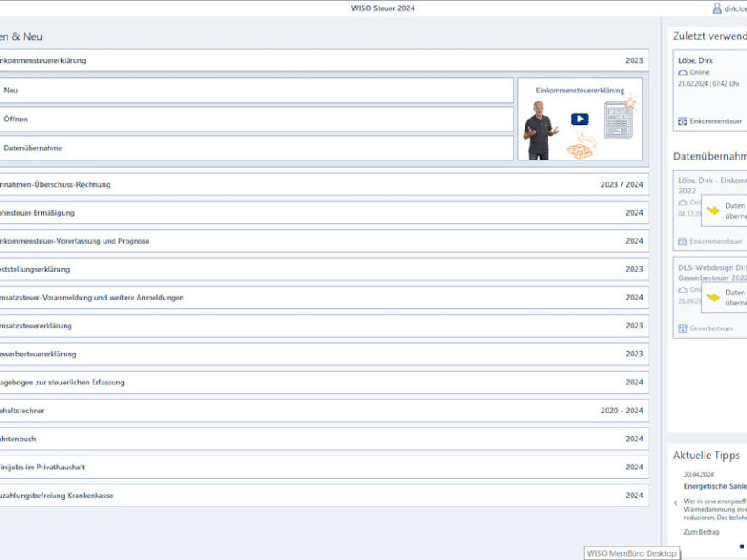The width and height of the screenshot is (747, 560).
Task: Click the Aktuelle Tipps heading
Action: pyautogui.click(x=706, y=456)
